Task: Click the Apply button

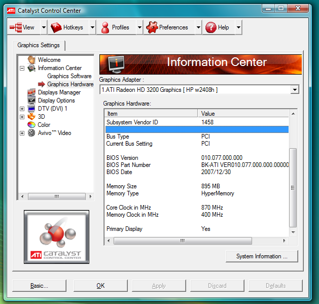Action: [x=159, y=286]
